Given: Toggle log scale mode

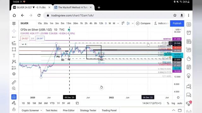Looking at the screenshot, I should click(173, 103).
